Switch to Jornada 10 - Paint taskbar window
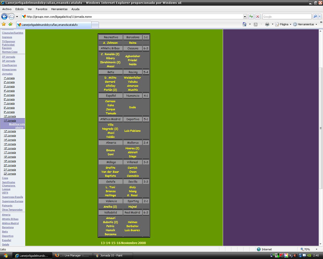Image resolution: width=323 pixels, height=259 pixels. click(113, 255)
